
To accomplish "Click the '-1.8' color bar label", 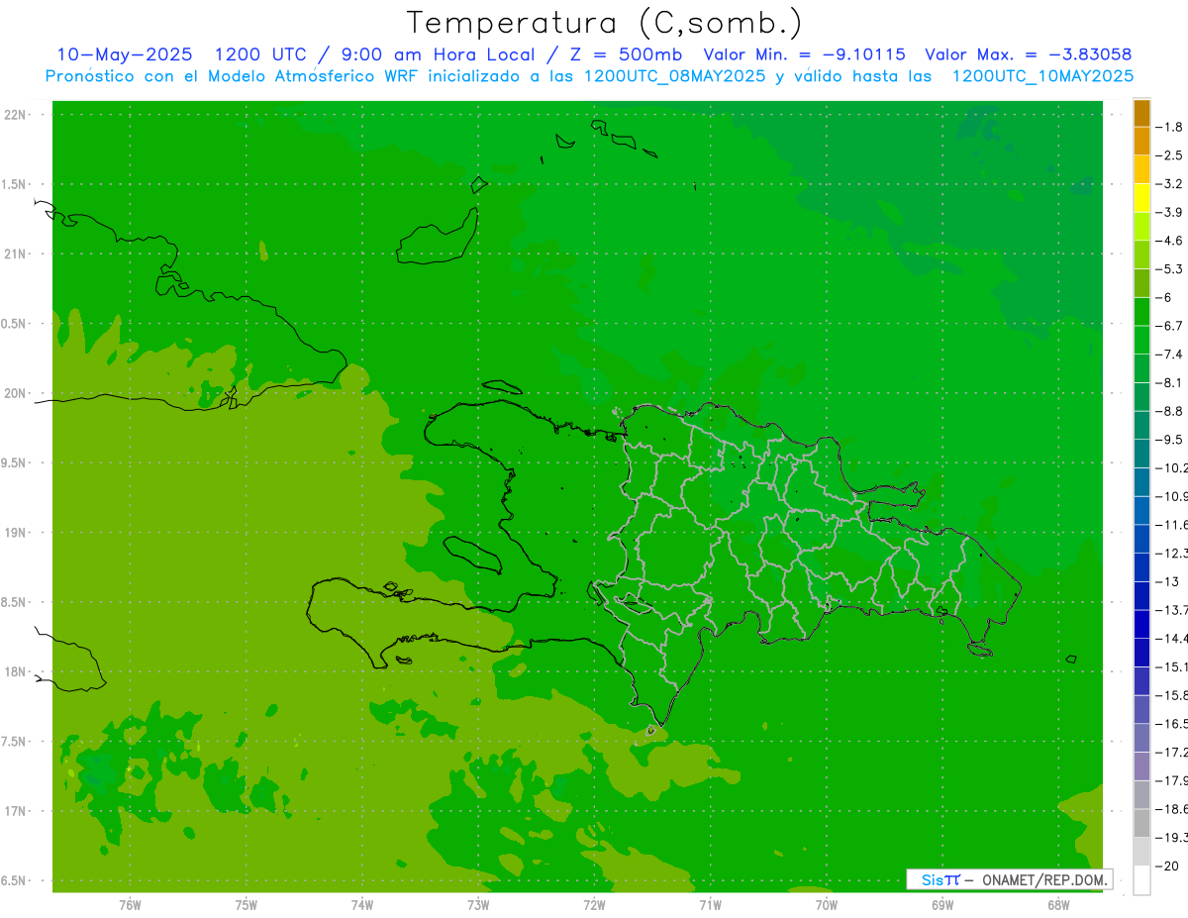I will tap(1171, 127).
